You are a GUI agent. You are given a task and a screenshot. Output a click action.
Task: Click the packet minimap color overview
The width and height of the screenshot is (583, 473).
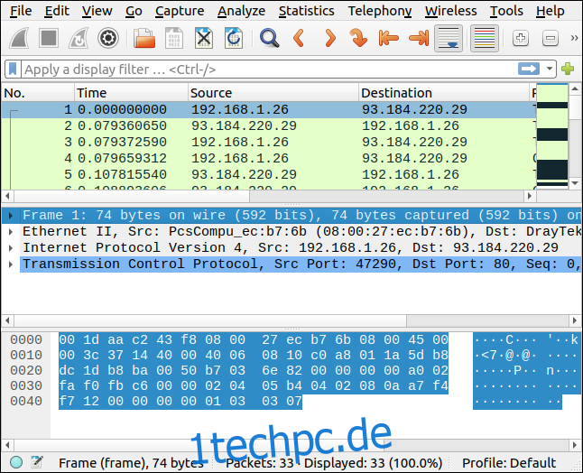coord(552,137)
